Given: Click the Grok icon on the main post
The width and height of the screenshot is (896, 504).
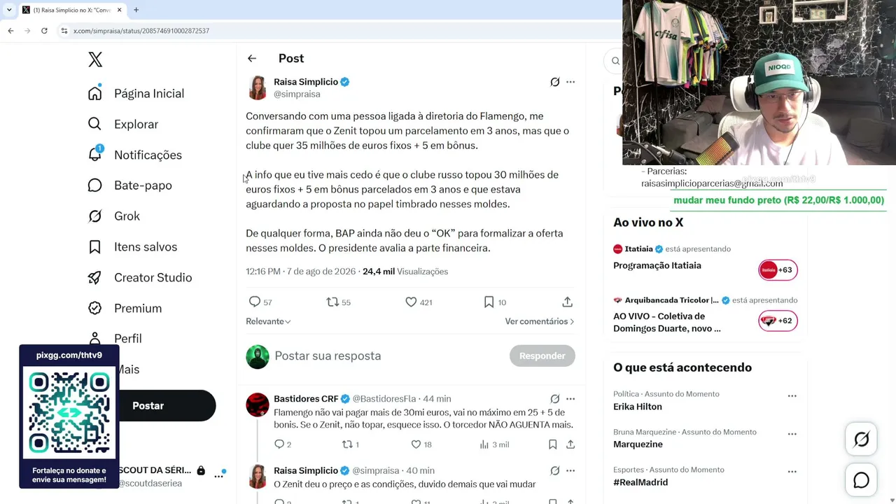Looking at the screenshot, I should click(555, 82).
